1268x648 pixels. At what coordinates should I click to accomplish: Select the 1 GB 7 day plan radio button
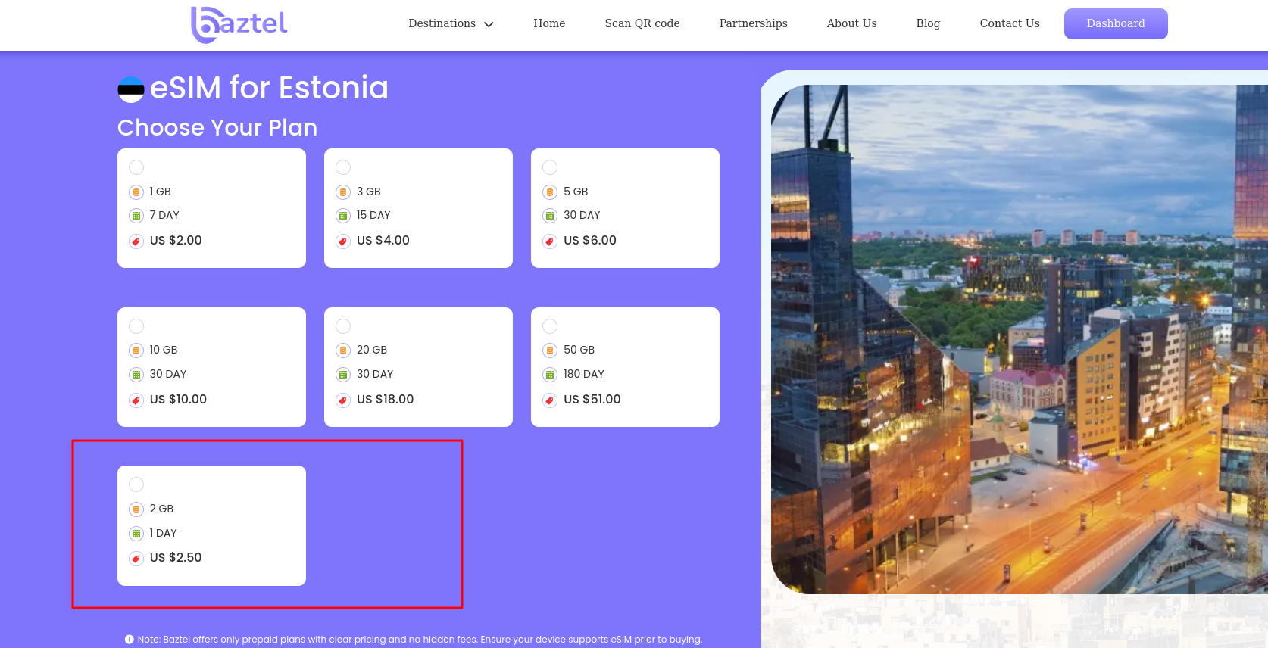(136, 167)
